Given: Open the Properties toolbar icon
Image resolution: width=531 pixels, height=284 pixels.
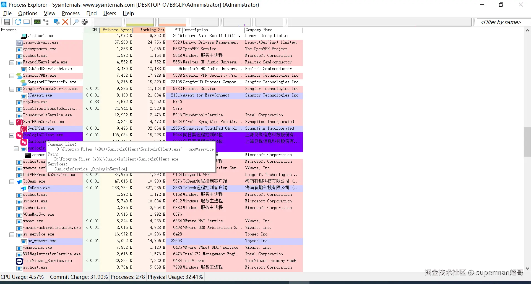Looking at the screenshot, I should (56, 22).
